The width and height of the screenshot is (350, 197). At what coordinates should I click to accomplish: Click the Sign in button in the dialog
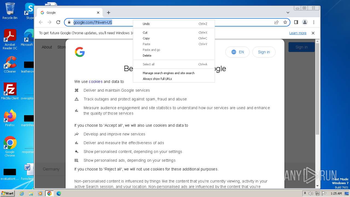[264, 52]
